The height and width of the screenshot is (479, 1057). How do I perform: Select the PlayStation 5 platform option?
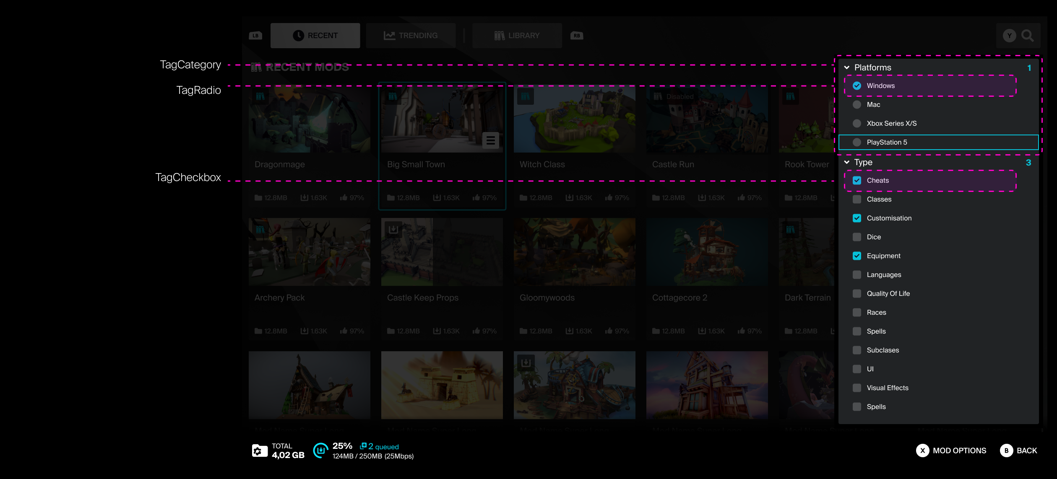[939, 142]
